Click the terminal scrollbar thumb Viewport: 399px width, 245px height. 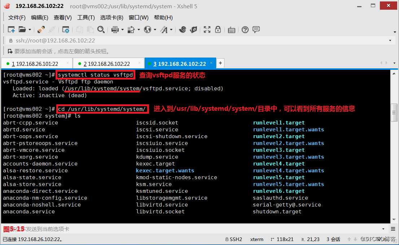394,113
